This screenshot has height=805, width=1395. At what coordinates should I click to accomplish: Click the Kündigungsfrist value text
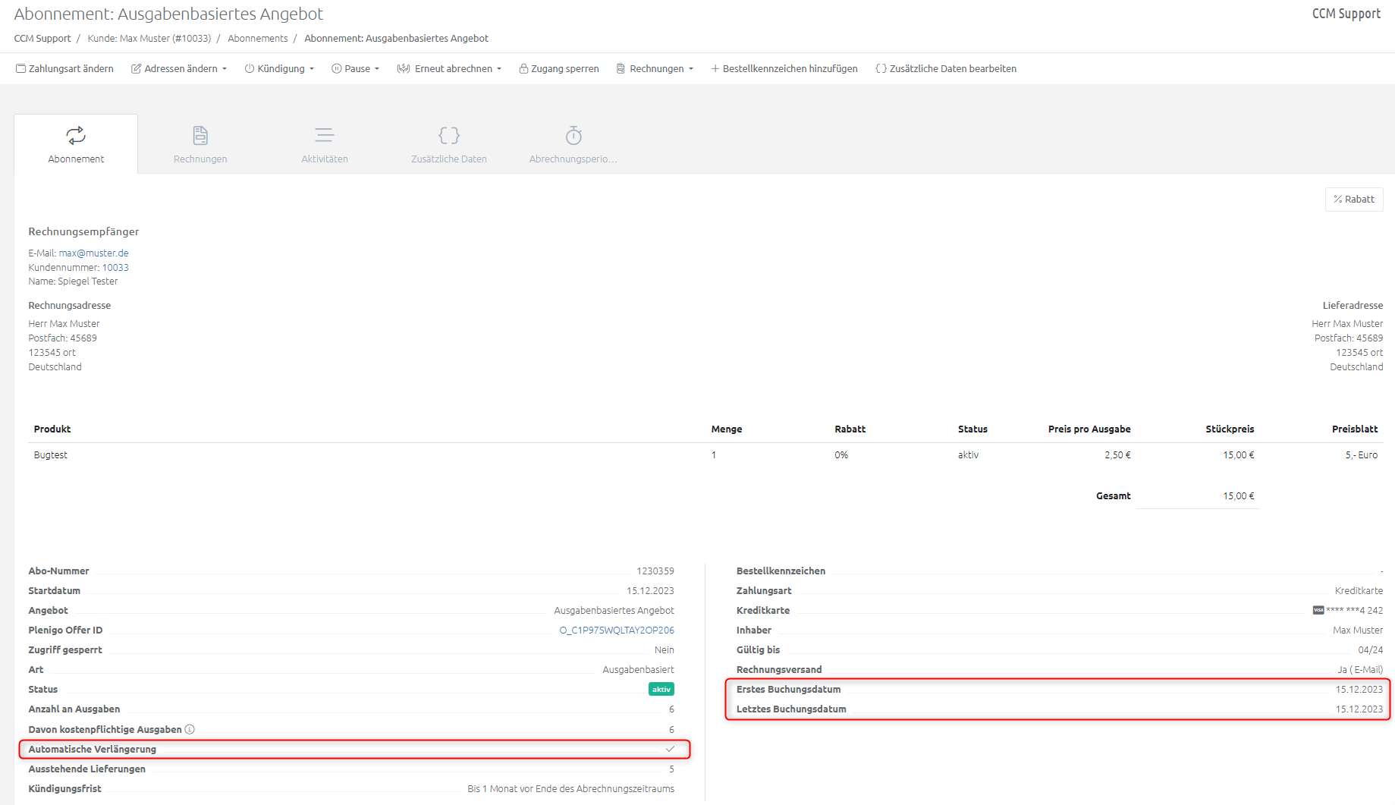pos(570,788)
